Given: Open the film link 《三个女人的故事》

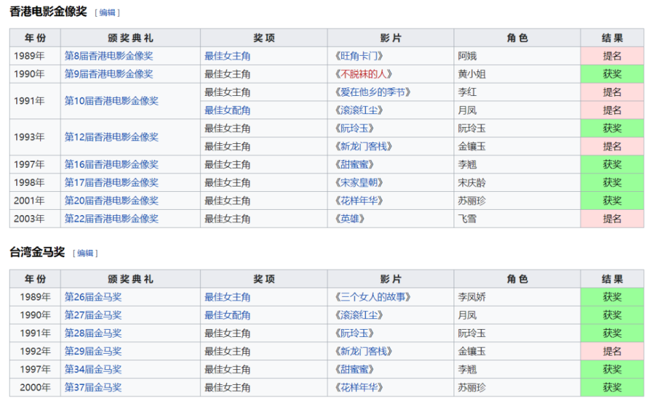Looking at the screenshot, I should click(373, 297).
